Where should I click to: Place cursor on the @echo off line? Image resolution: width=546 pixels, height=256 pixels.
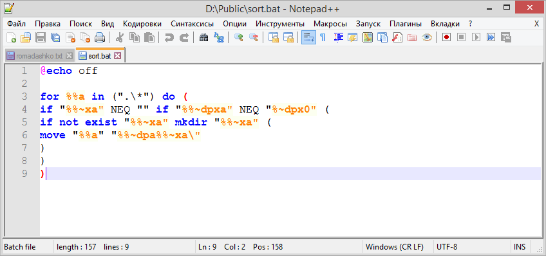tap(69, 71)
